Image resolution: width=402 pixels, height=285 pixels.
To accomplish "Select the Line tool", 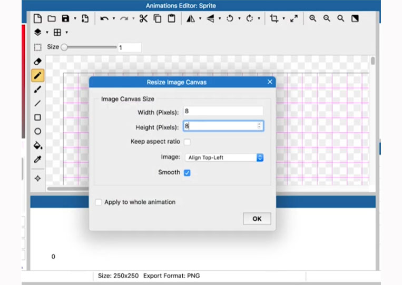I will 38,103.
